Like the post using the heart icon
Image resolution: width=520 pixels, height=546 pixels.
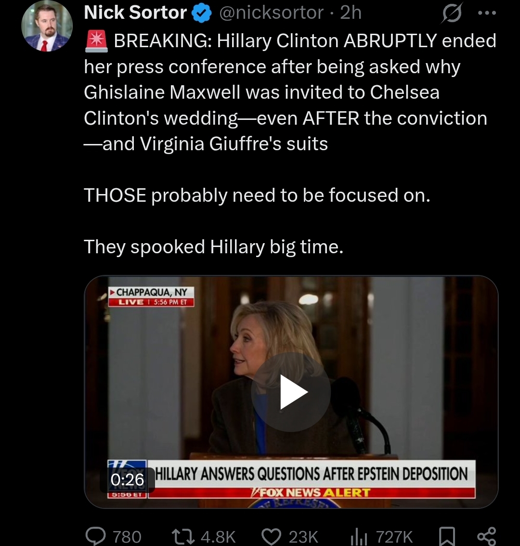(272, 536)
